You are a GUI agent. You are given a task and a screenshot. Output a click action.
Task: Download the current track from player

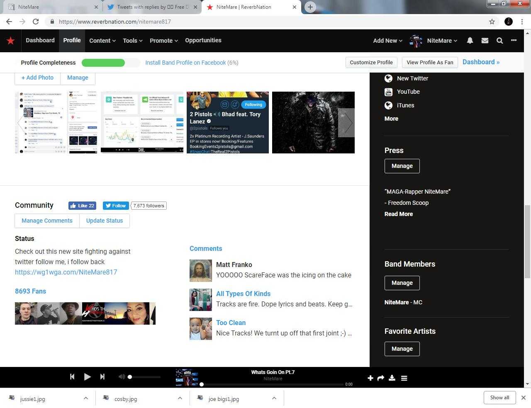click(x=392, y=378)
